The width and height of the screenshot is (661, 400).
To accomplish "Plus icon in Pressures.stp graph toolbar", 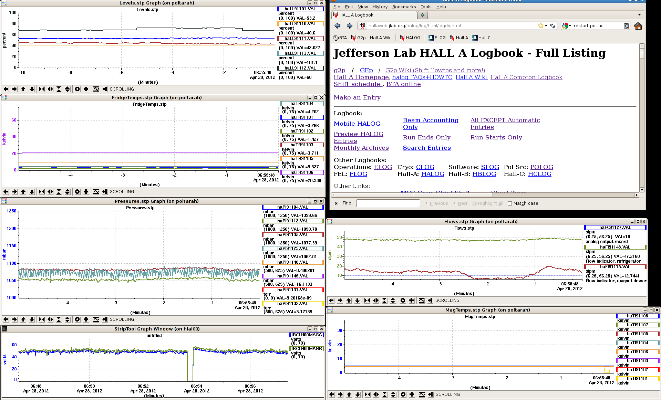I will coord(86,319).
